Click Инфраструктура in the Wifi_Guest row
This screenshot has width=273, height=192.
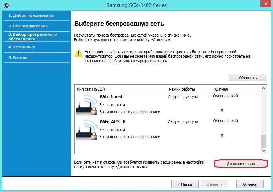(183, 97)
